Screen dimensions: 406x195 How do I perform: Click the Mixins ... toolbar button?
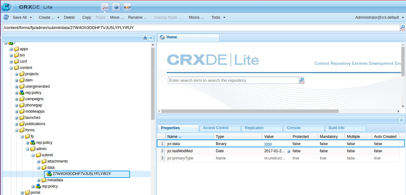(x=196, y=17)
